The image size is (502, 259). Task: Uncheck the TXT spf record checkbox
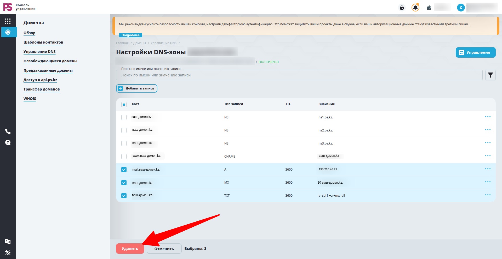124,196
